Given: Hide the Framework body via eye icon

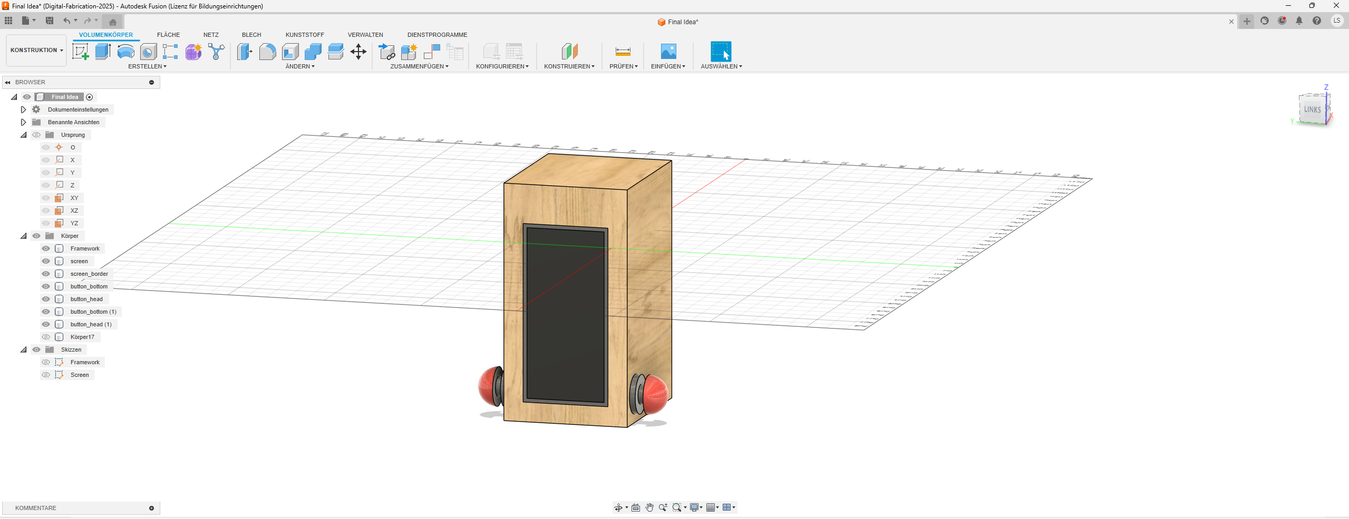Looking at the screenshot, I should pyautogui.click(x=46, y=248).
